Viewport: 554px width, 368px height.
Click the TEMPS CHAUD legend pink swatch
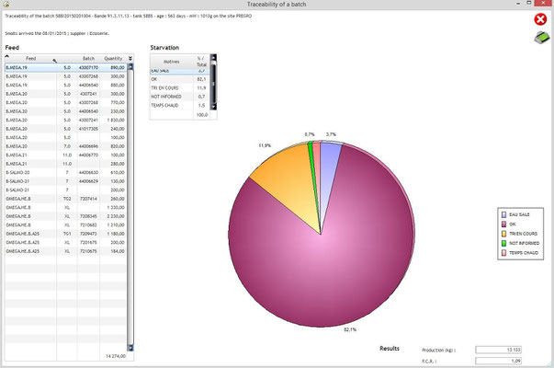click(x=503, y=253)
